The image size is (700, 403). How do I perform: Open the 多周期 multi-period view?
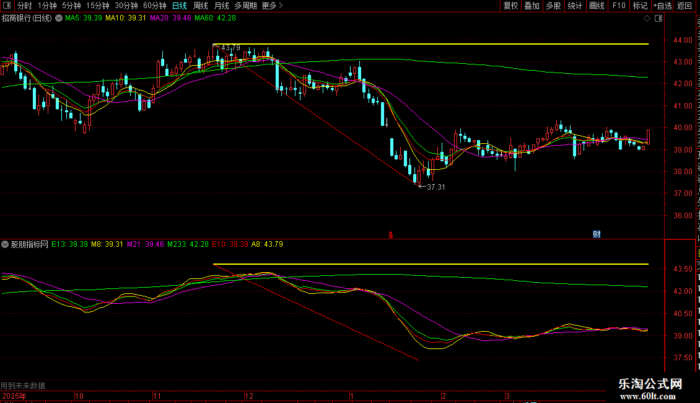245,6
